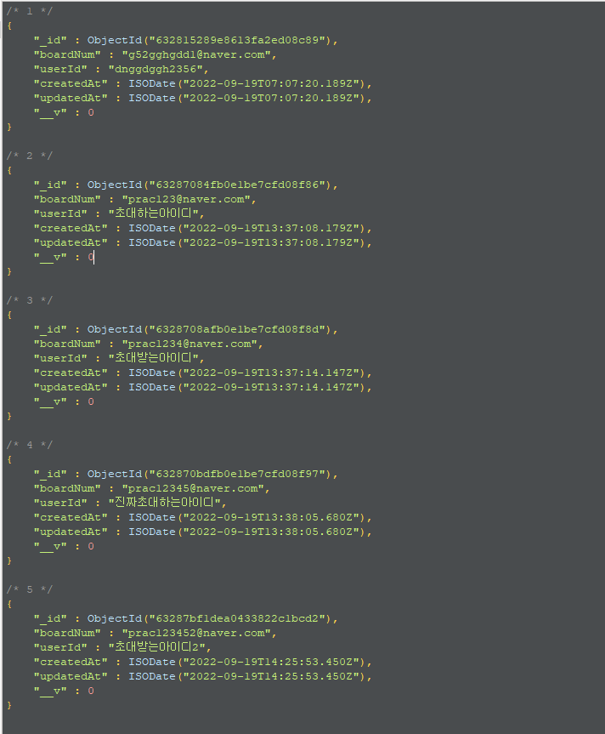The width and height of the screenshot is (605, 734).
Task: Click the userId value 초대하는아이디
Action: (154, 213)
